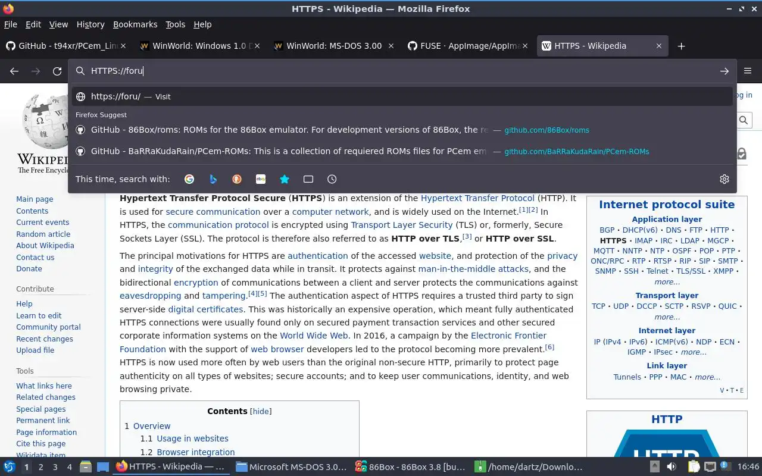Open Microsoft MS-DOS 3.0 taskbar window

tap(291, 467)
